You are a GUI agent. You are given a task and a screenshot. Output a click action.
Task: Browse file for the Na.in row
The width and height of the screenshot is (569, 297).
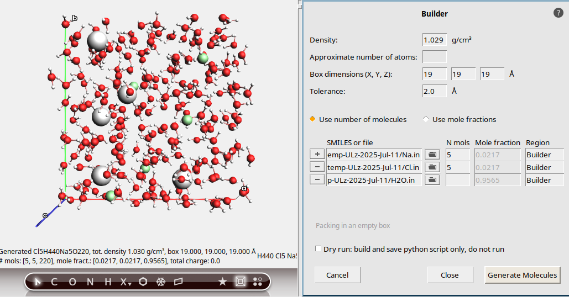pos(432,155)
